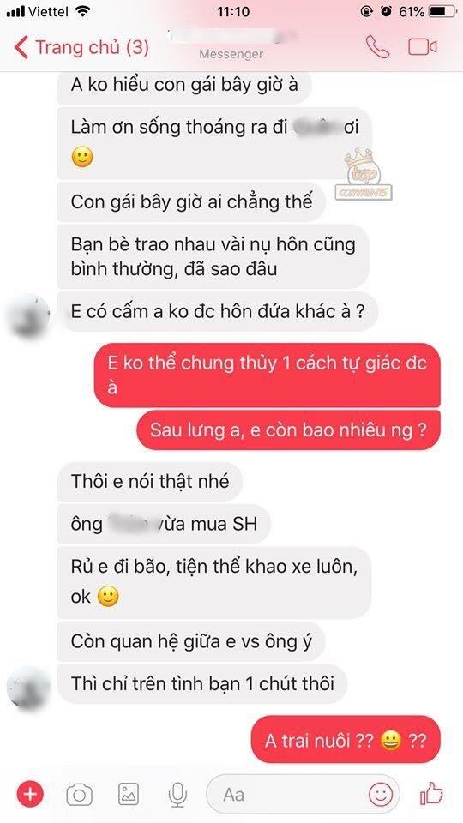Image resolution: width=463 pixels, height=823 pixels.
Task: Open the photo gallery picker
Action: coord(129,795)
